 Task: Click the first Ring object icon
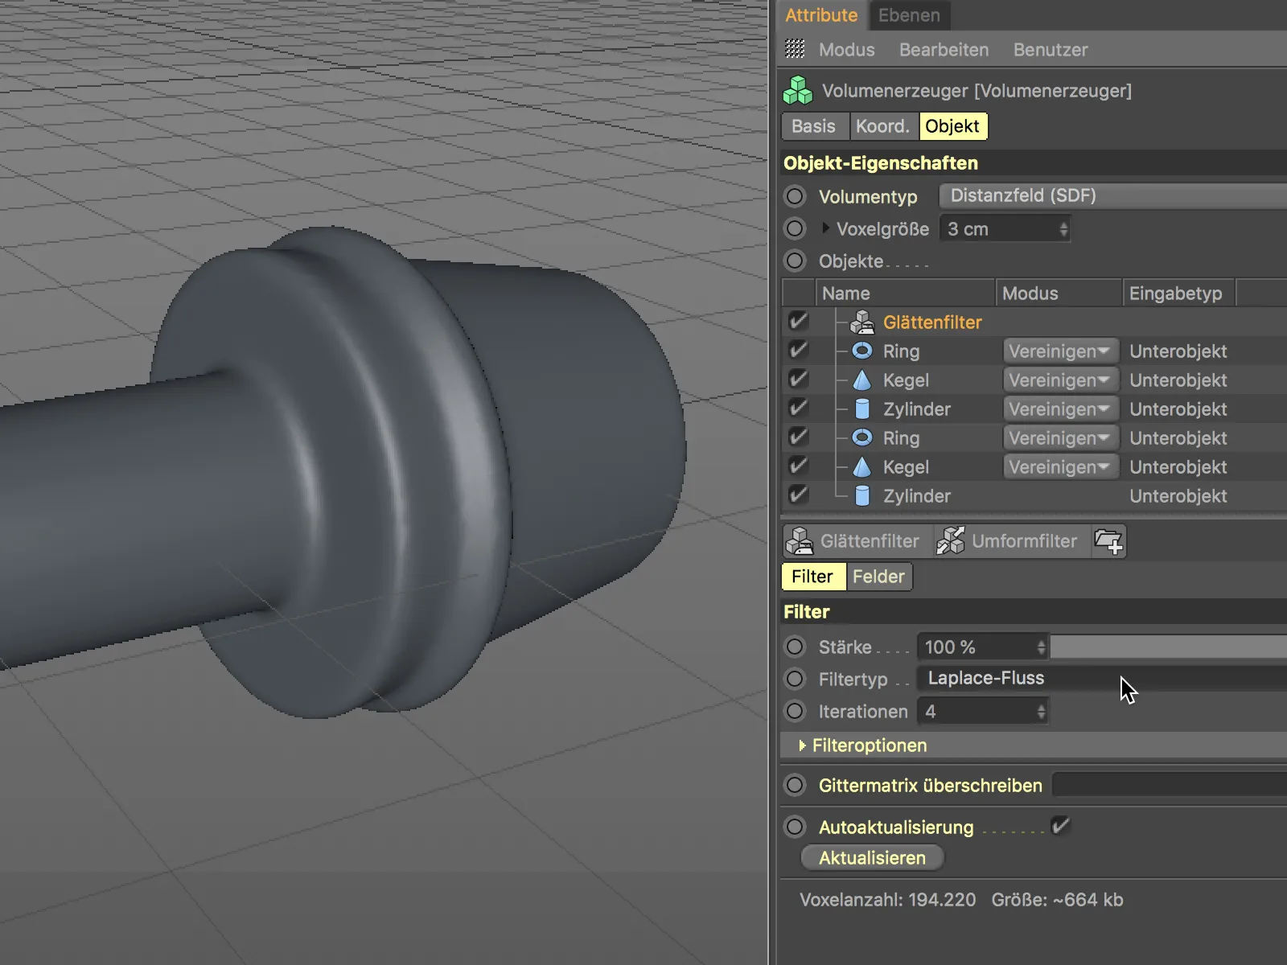(x=862, y=351)
